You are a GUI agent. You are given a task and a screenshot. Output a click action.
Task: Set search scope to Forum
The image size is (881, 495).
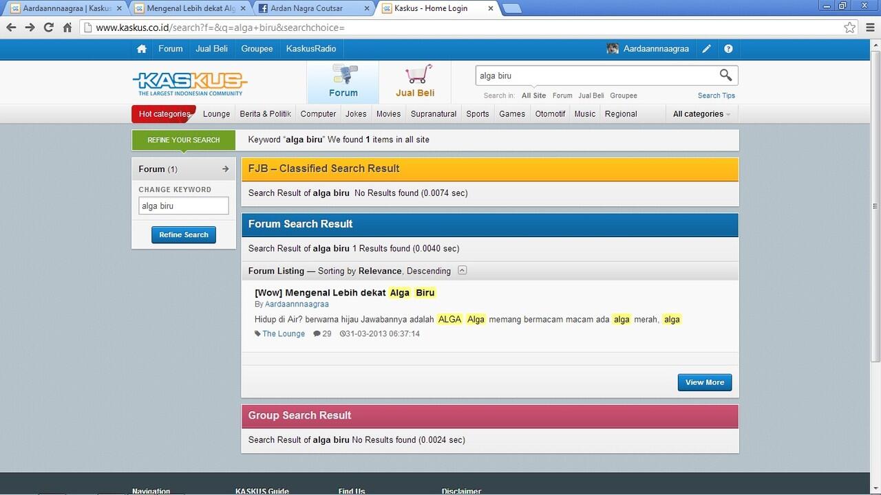click(x=562, y=96)
